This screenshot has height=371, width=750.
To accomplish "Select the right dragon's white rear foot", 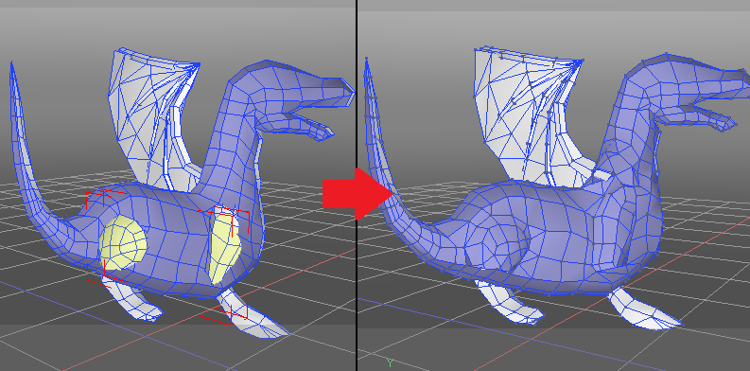I will (510, 302).
